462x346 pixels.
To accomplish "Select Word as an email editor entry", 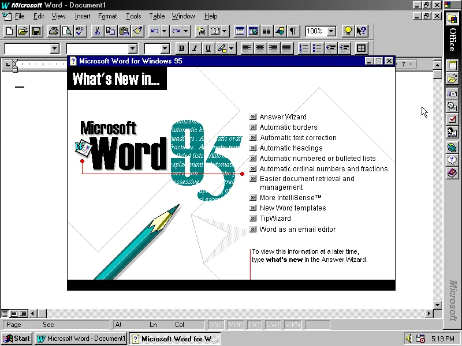I will point(297,229).
